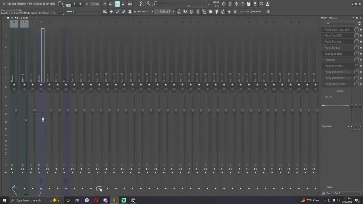Click the Master track volume fader
This screenshot has height=204, width=363.
tap(16, 111)
